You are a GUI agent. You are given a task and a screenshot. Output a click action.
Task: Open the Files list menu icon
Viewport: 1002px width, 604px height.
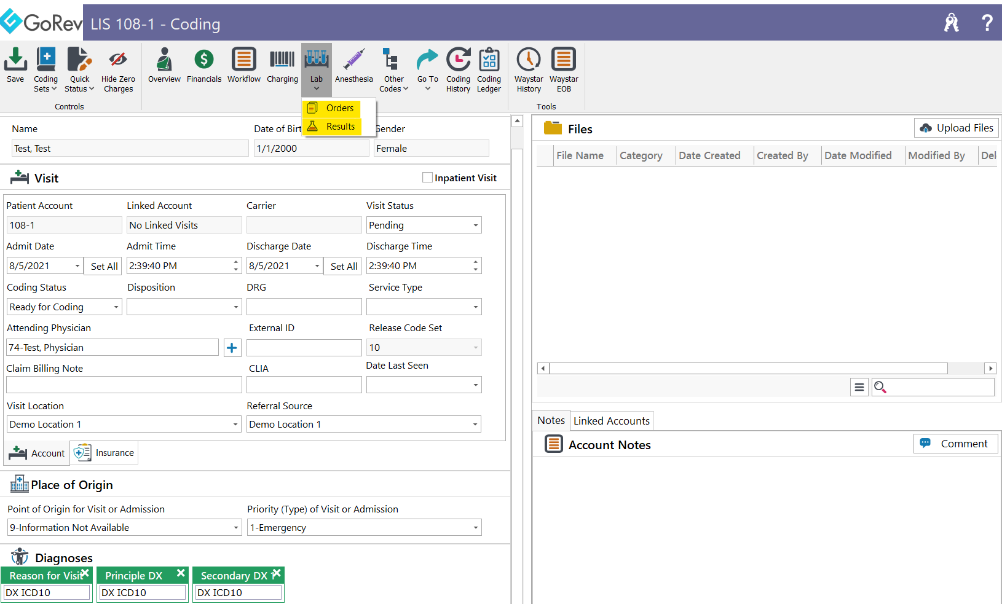click(x=859, y=387)
